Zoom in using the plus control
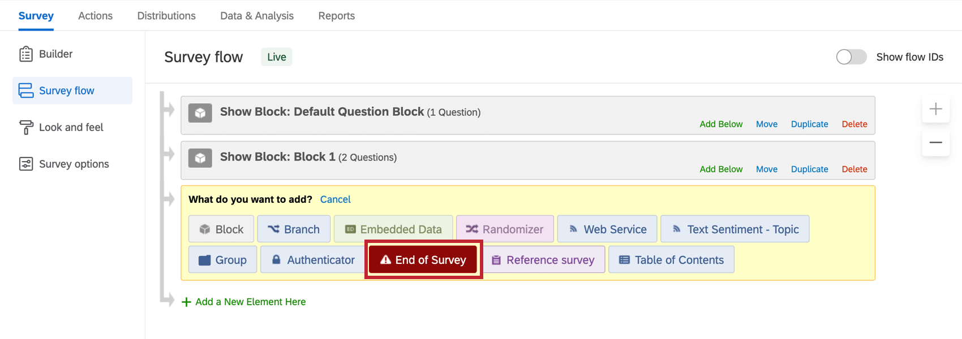This screenshot has height=339, width=962. [935, 109]
